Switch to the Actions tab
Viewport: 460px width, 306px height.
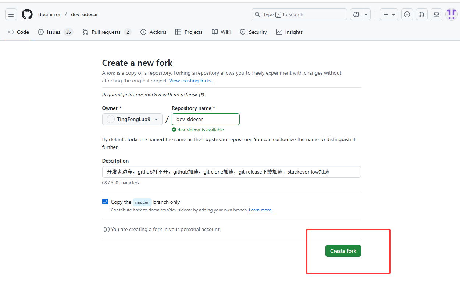pos(153,32)
